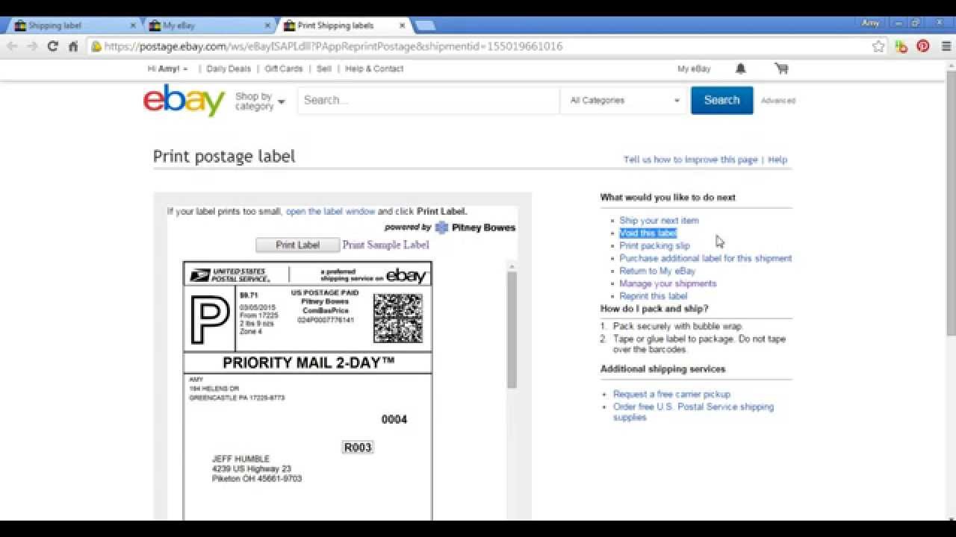Expand the Hi Amy account menu
Viewport: 956px width, 537px height.
(x=167, y=69)
